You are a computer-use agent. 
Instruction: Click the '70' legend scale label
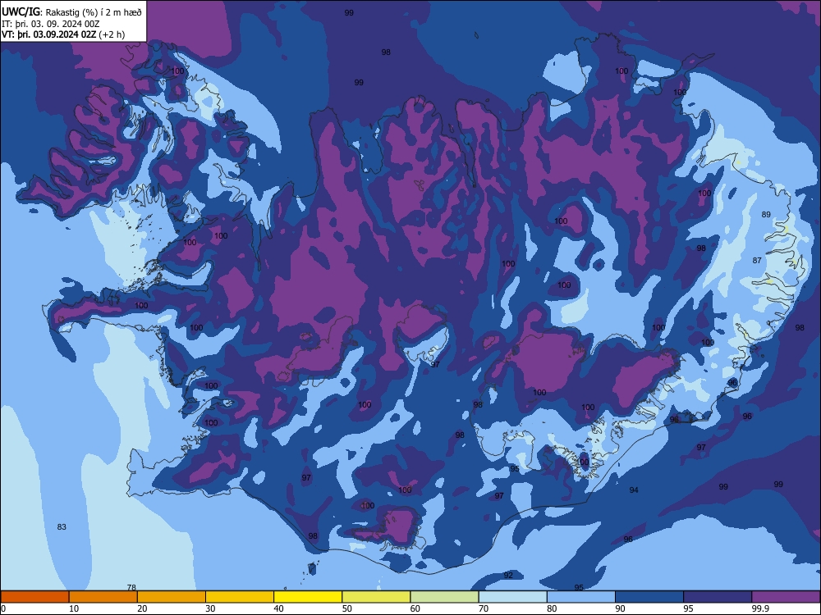pyautogui.click(x=484, y=608)
